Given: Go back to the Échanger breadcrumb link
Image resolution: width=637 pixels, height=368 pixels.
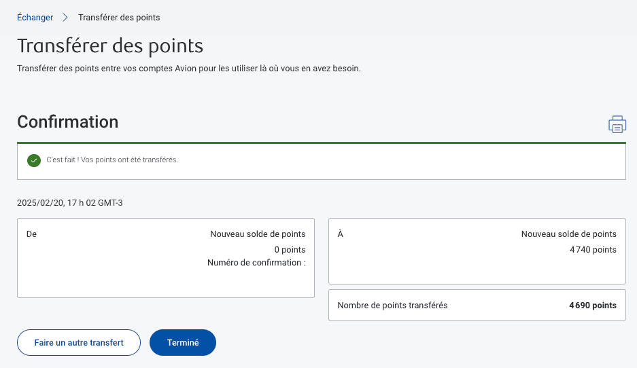Looking at the screenshot, I should point(35,17).
